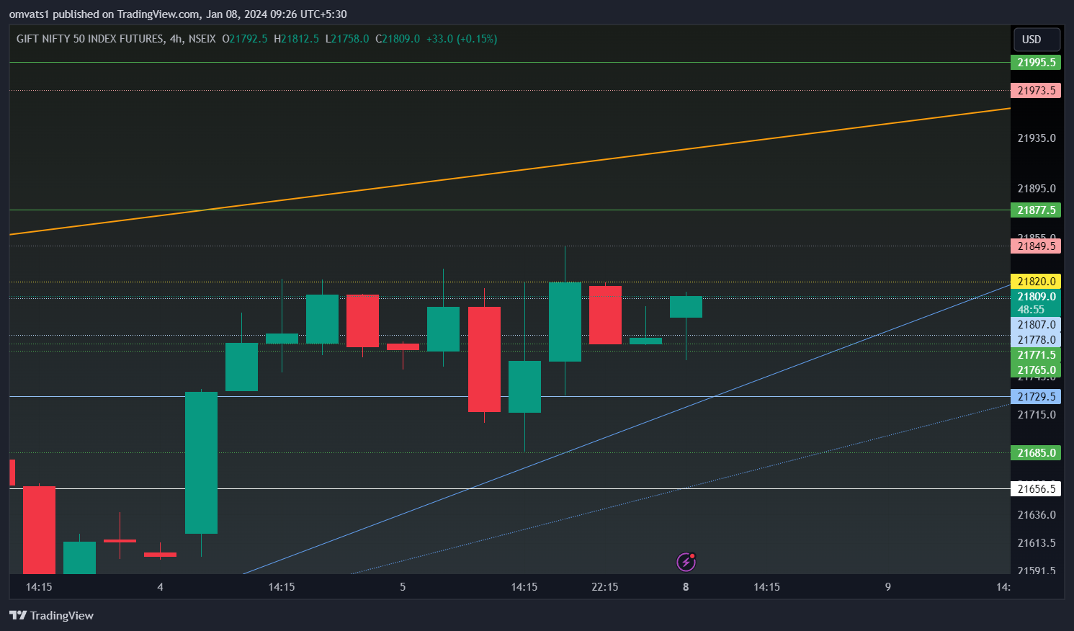The height and width of the screenshot is (631, 1074).
Task: Click the GIFT NIFTY 50 INDEX FUTURES title
Action: [x=90, y=39]
